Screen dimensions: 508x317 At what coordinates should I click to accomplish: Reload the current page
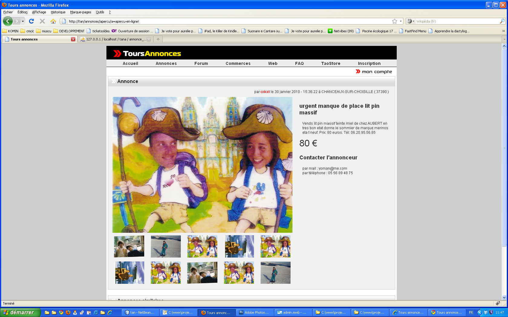coord(31,21)
